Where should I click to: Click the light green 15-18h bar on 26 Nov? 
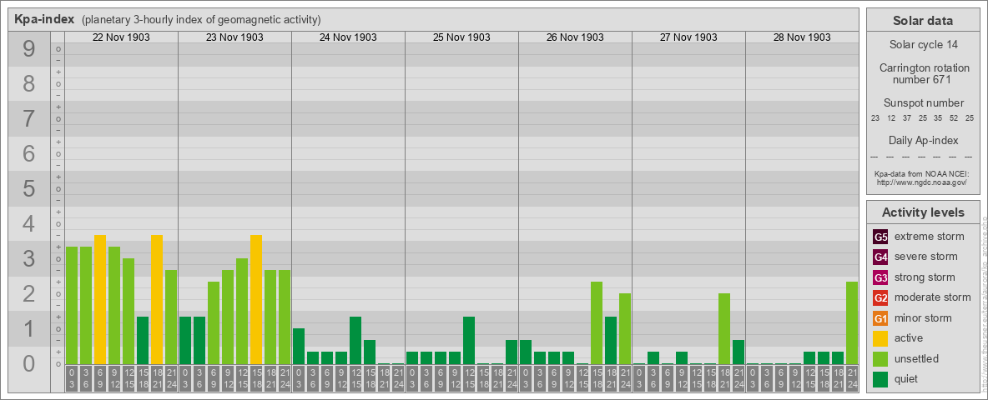[x=596, y=322]
